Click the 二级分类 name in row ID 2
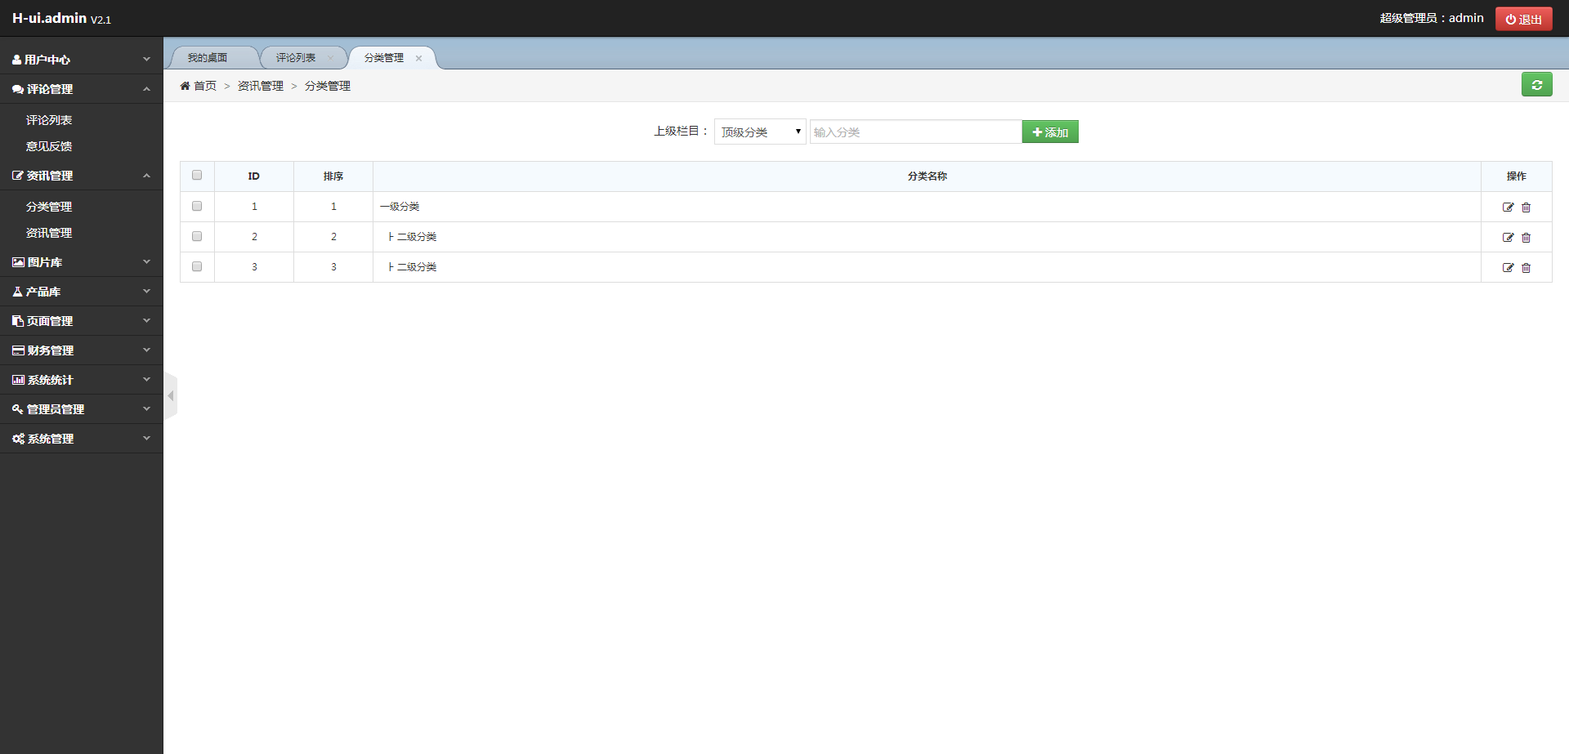This screenshot has height=754, width=1569. tap(417, 237)
